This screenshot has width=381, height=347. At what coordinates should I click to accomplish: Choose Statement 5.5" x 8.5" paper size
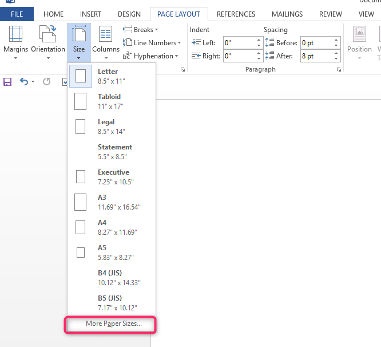click(112, 152)
